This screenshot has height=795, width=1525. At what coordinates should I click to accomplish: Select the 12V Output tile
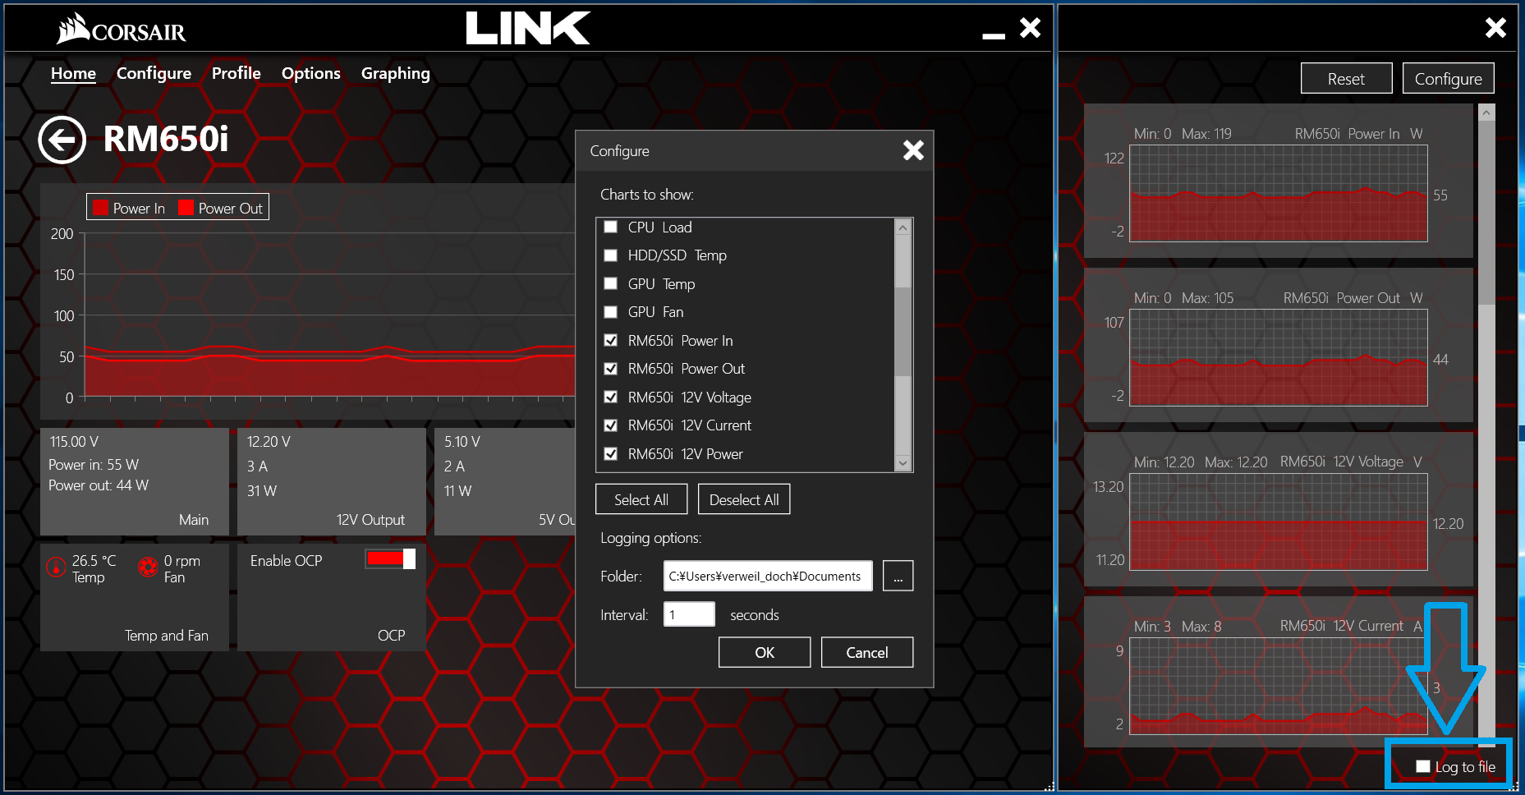point(332,481)
